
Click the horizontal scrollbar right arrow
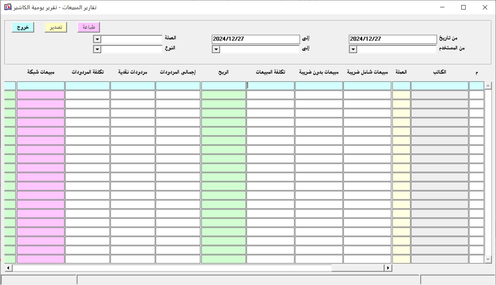click(x=388, y=268)
